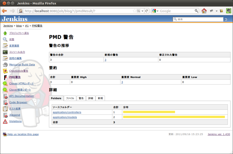Click the JDepend icon
233x154 pixels.
pyautogui.click(x=5, y=115)
